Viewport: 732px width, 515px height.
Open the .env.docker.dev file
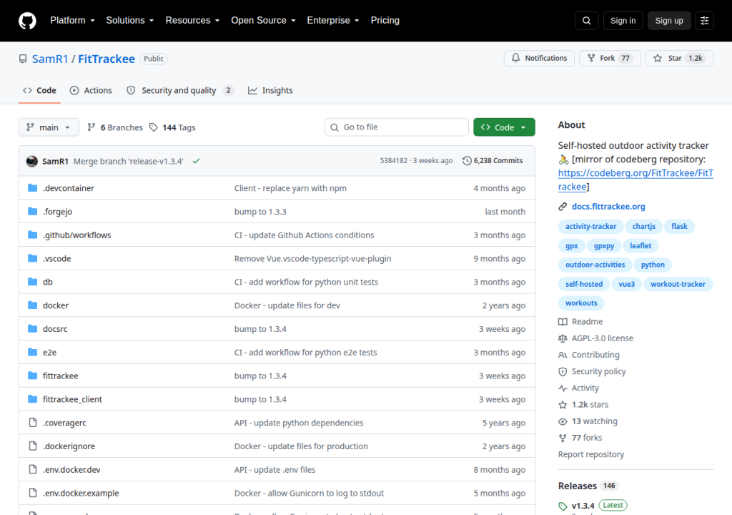point(71,470)
